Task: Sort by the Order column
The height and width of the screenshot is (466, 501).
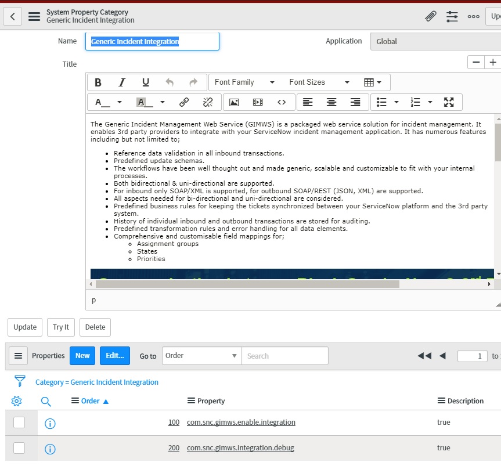Action: [91, 401]
